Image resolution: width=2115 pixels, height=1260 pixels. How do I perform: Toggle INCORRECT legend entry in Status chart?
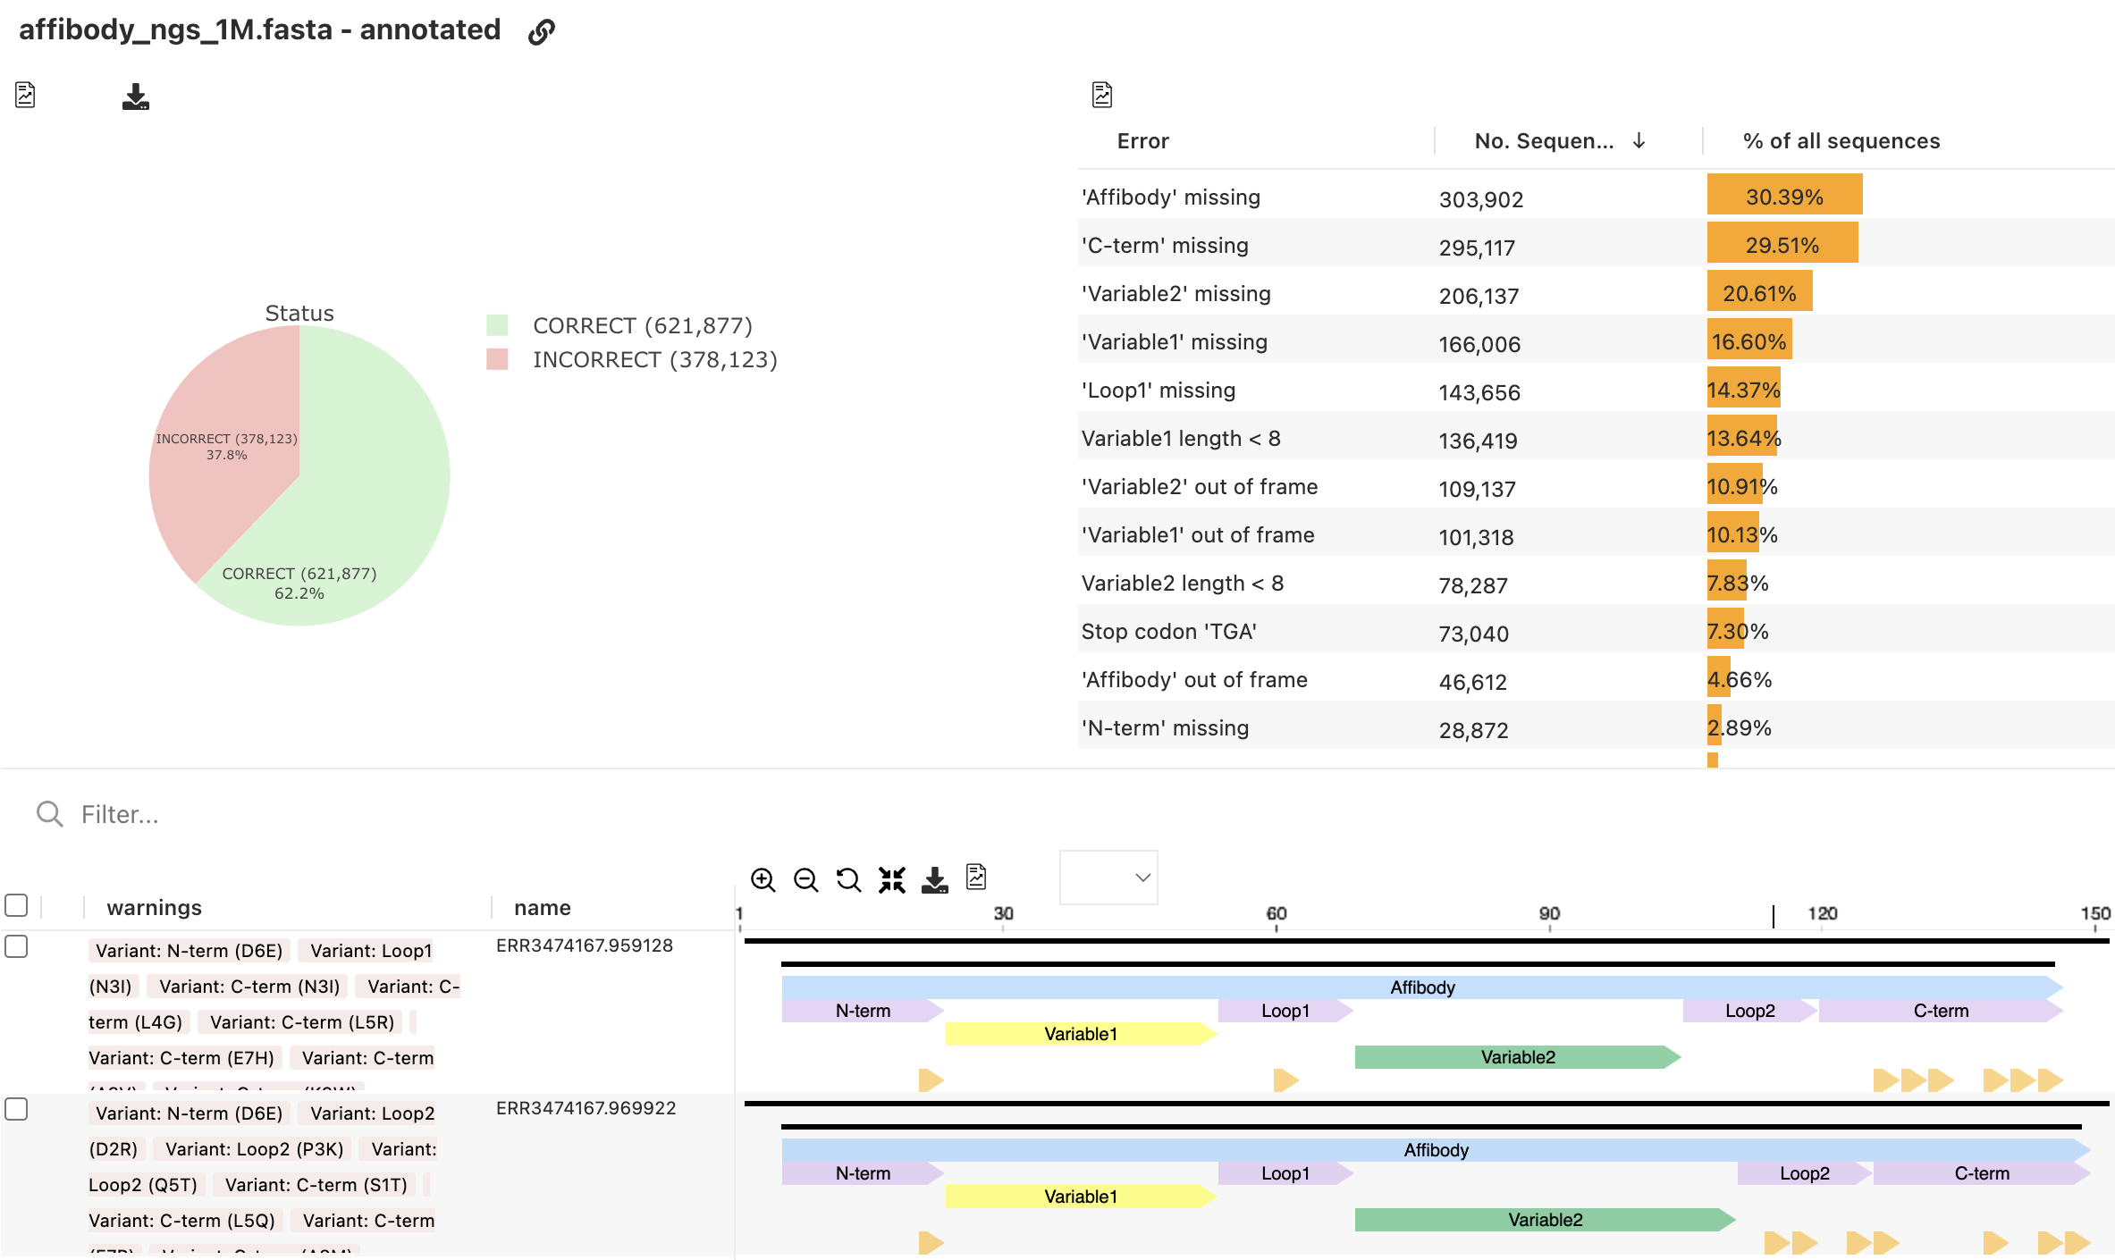[653, 359]
